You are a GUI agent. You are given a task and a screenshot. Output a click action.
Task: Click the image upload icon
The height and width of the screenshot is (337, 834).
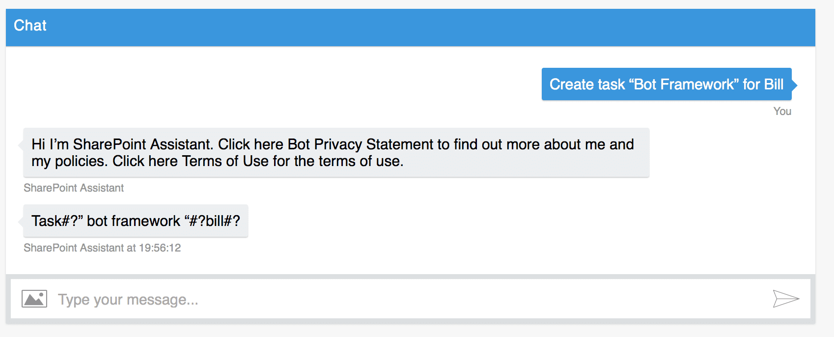tap(34, 299)
